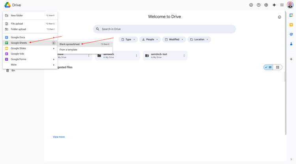Image resolution: width=296 pixels, height=164 pixels.
Task: Click the plus icon to get add-ons
Action: (x=291, y=59)
